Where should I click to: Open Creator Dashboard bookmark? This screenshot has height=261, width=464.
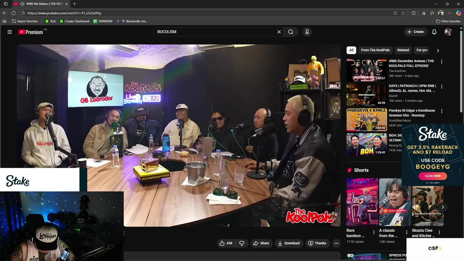pos(74,21)
